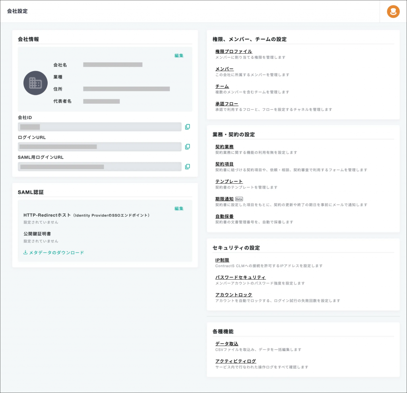
Task: Select the 契約項目 link
Action: 224,164
